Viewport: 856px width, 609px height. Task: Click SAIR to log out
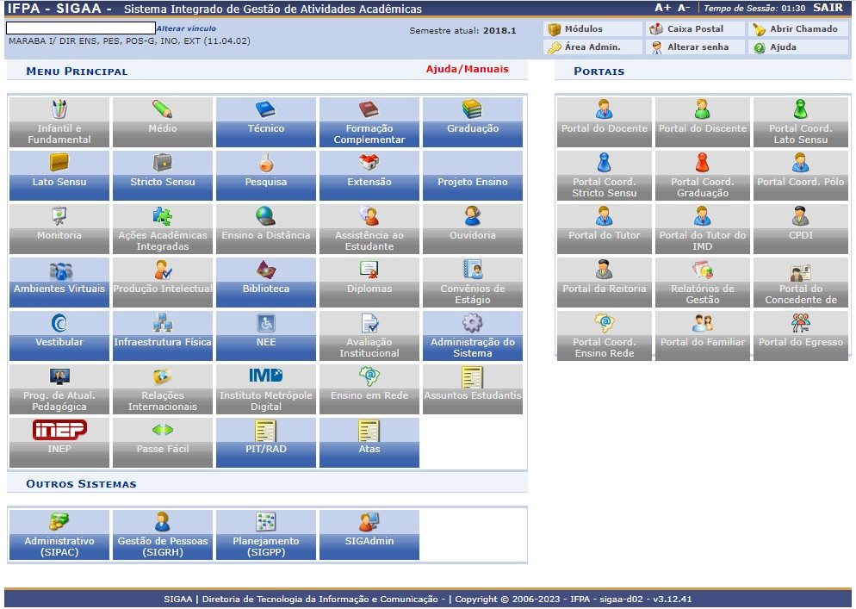(828, 8)
